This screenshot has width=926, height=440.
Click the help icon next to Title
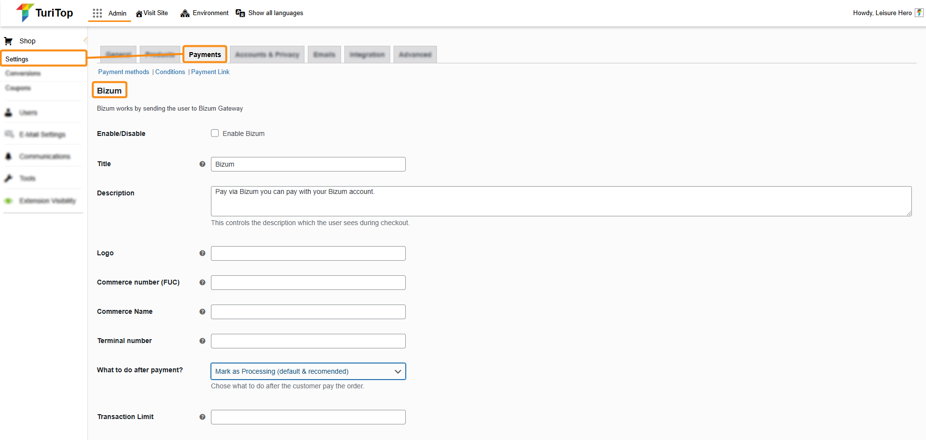click(202, 164)
